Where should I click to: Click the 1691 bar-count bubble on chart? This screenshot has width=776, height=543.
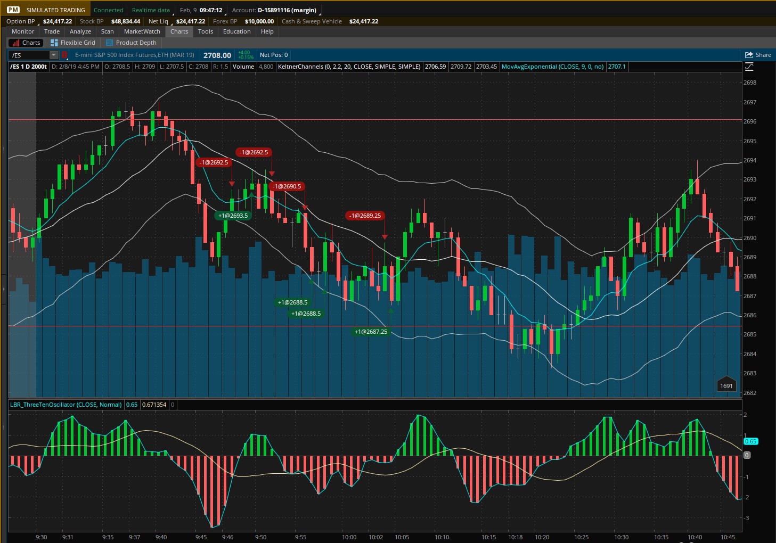[x=726, y=385]
